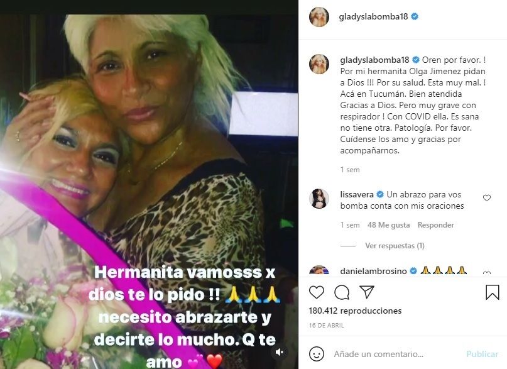Click the 16 DE ABRIL date link
The height and width of the screenshot is (369, 507).
326,326
